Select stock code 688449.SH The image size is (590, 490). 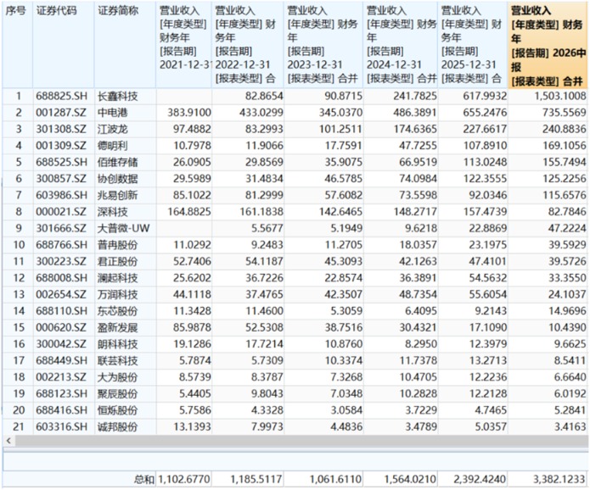pyautogui.click(x=61, y=361)
